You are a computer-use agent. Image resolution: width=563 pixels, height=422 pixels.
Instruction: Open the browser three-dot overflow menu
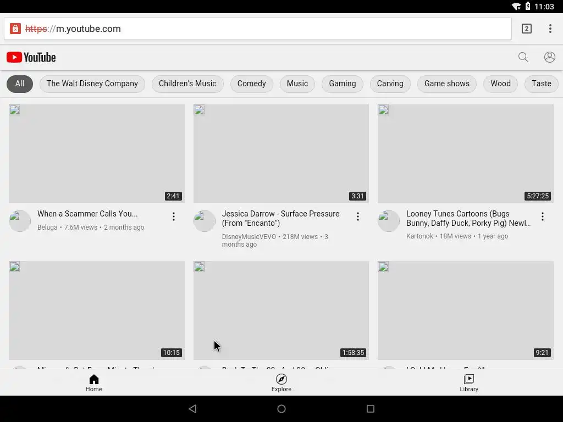coord(550,29)
